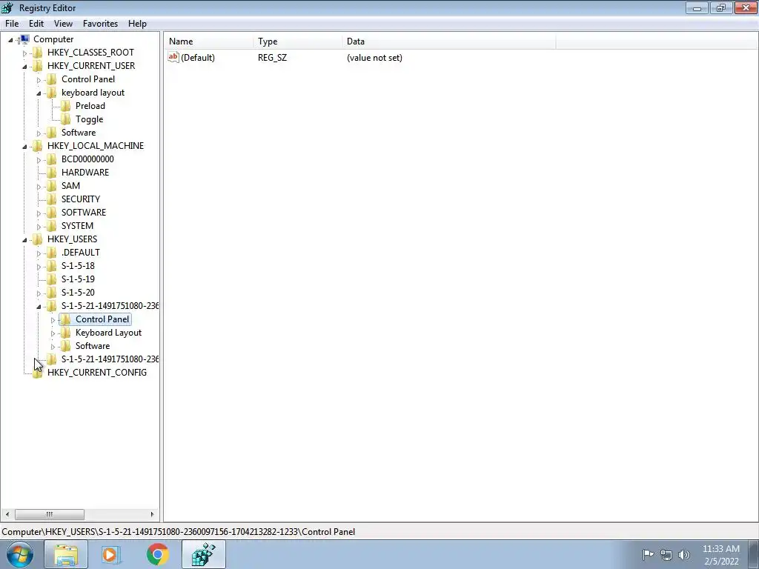
Task: Open the Edit menu
Action: 36,24
